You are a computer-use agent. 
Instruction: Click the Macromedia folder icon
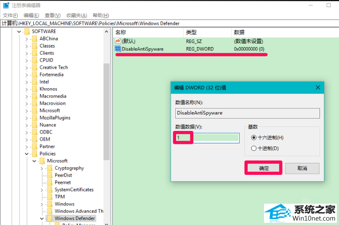click(35, 96)
